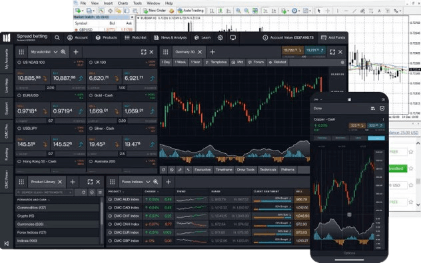Click the chart refresh icon
The image size is (421, 263).
(163, 170)
